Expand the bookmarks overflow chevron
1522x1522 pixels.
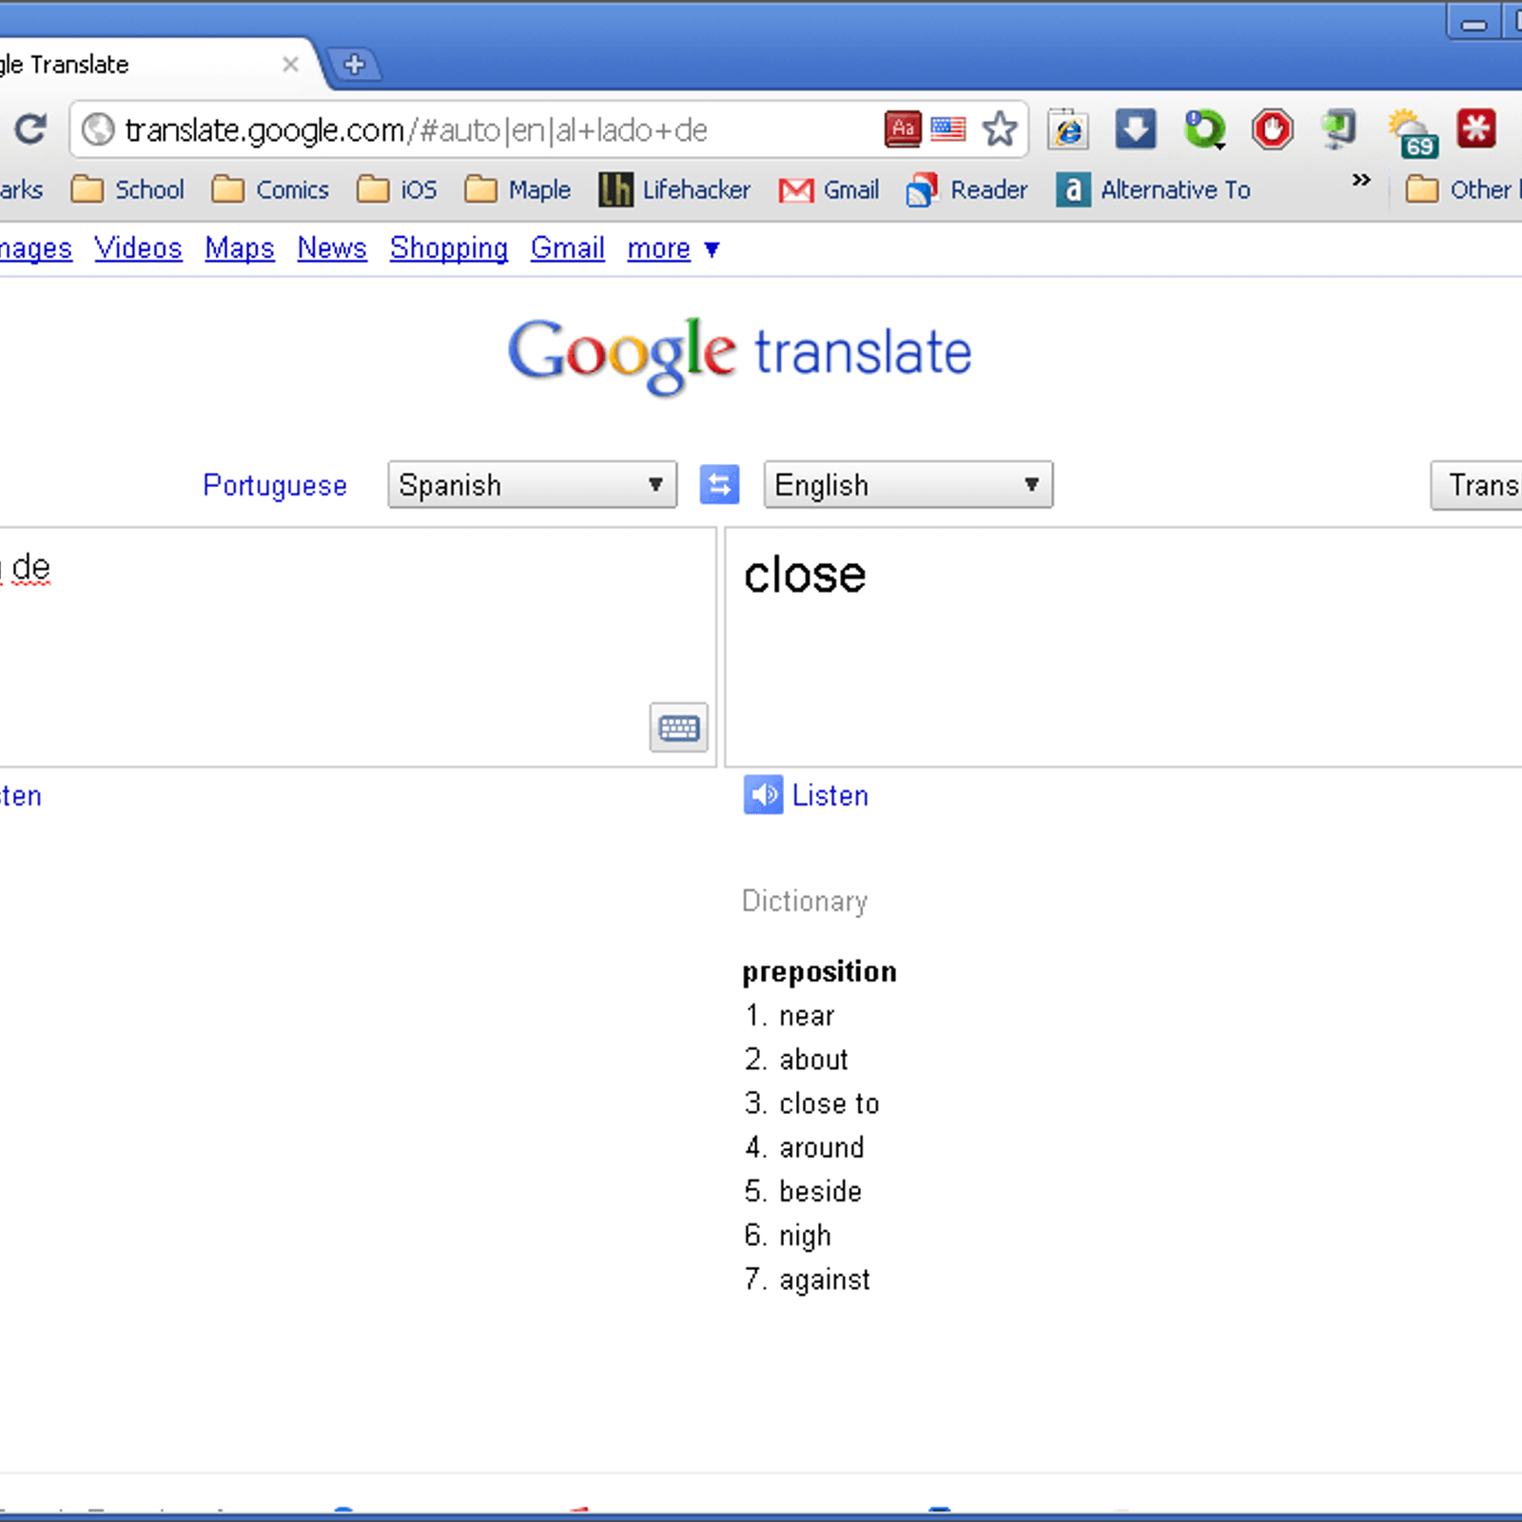[1361, 180]
